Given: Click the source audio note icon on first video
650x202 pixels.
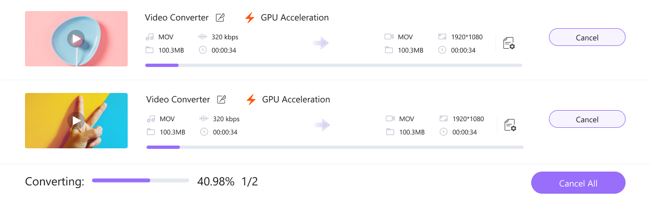Looking at the screenshot, I should pos(150,37).
